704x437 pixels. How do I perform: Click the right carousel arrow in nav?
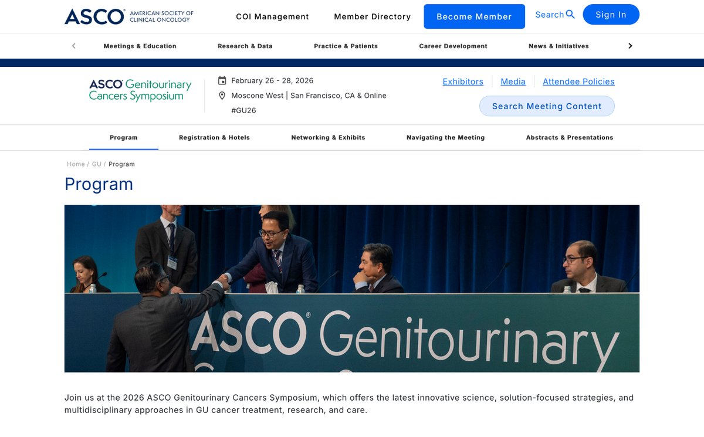coord(630,46)
